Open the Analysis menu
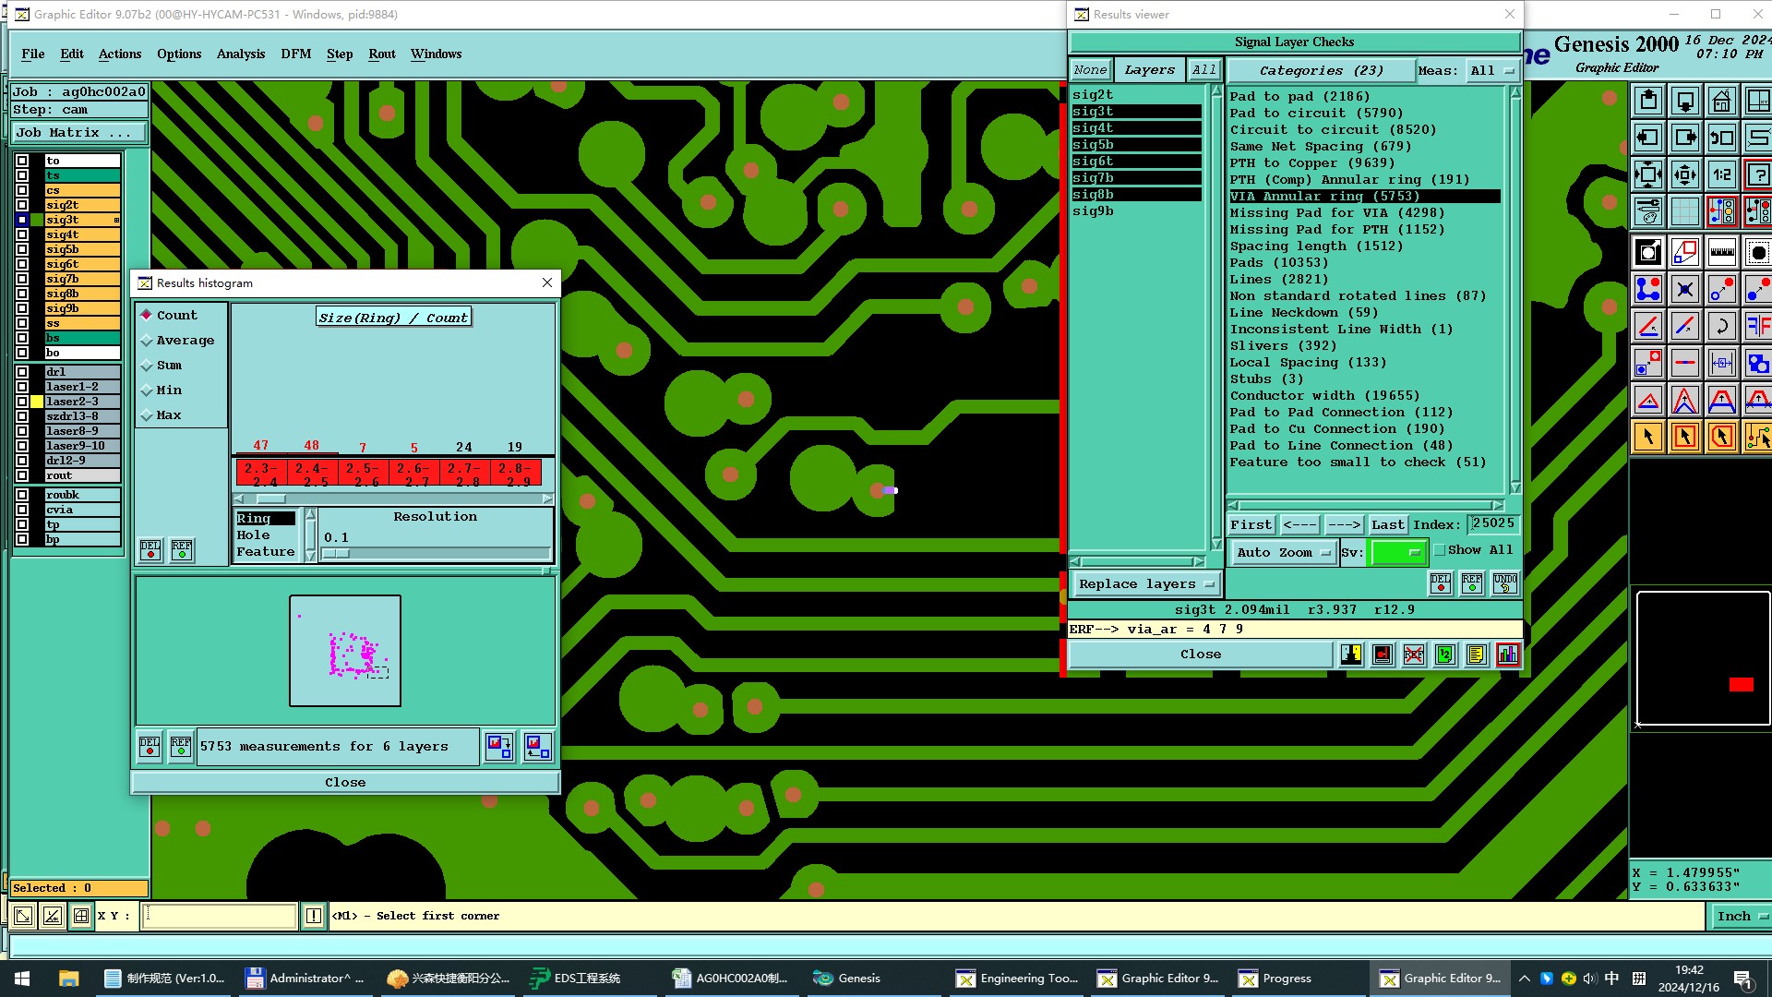The height and width of the screenshot is (997, 1772). click(x=240, y=54)
